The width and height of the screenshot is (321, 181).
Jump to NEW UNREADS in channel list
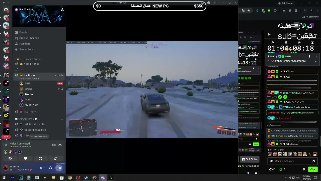[39, 137]
